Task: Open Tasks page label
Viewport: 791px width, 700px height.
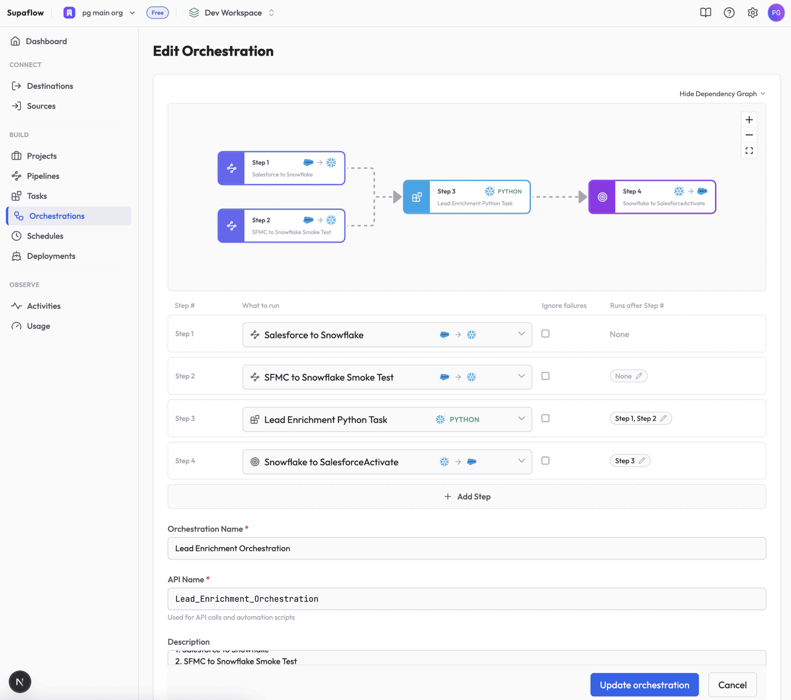Action: pyautogui.click(x=37, y=196)
